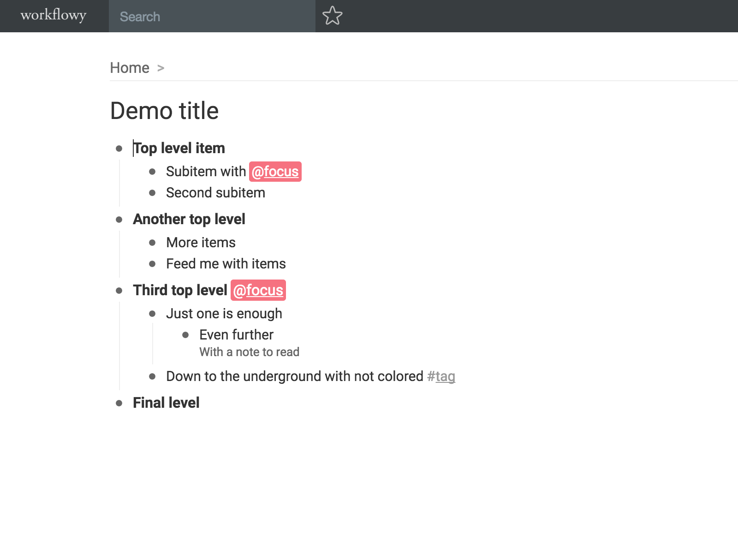The width and height of the screenshot is (738, 548).
Task: Click the bullet next to Second subitem
Action: click(x=152, y=193)
